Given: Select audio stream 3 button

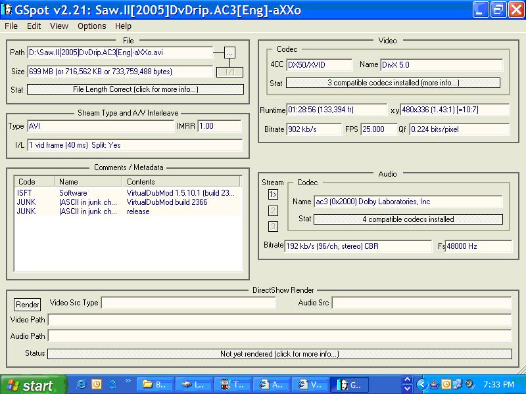Looking at the screenshot, I should point(273,227).
